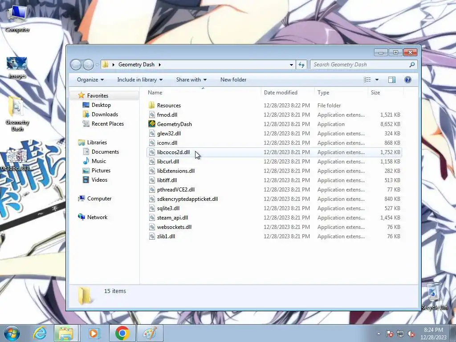The image size is (456, 342).
Task: Open Paint from the taskbar
Action: [150, 333]
